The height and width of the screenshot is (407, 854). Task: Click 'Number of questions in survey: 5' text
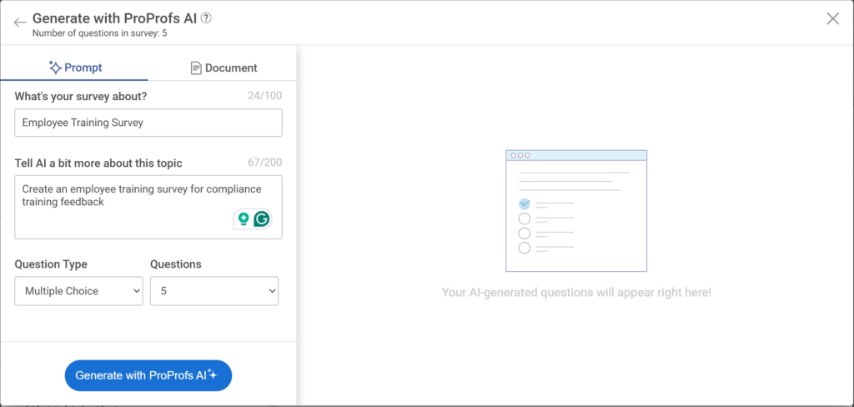tap(100, 33)
